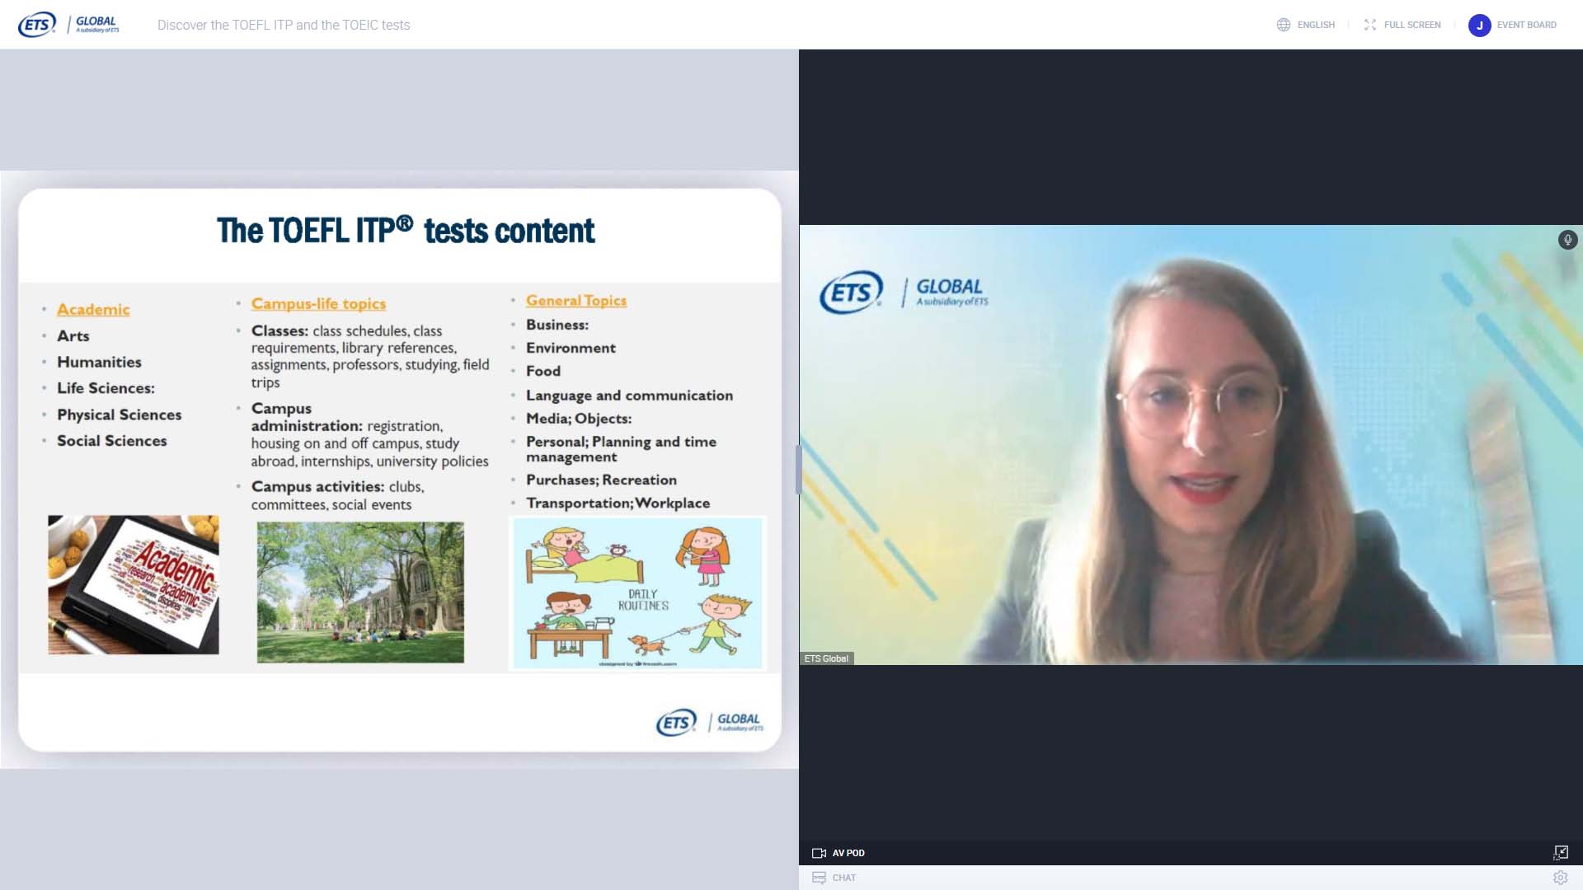This screenshot has height=890, width=1583.
Task: Click the full screen arrows icon
Action: coord(1370,25)
